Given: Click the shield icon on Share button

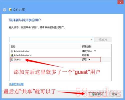Looking at the screenshot, I should [x=93, y=94].
